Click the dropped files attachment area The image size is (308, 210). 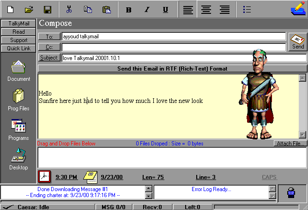point(172,157)
